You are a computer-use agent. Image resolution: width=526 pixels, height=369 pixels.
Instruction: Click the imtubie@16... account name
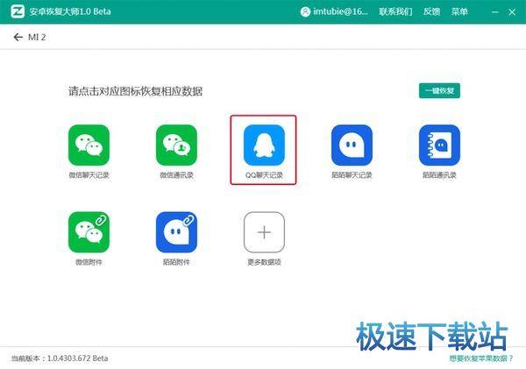click(340, 11)
